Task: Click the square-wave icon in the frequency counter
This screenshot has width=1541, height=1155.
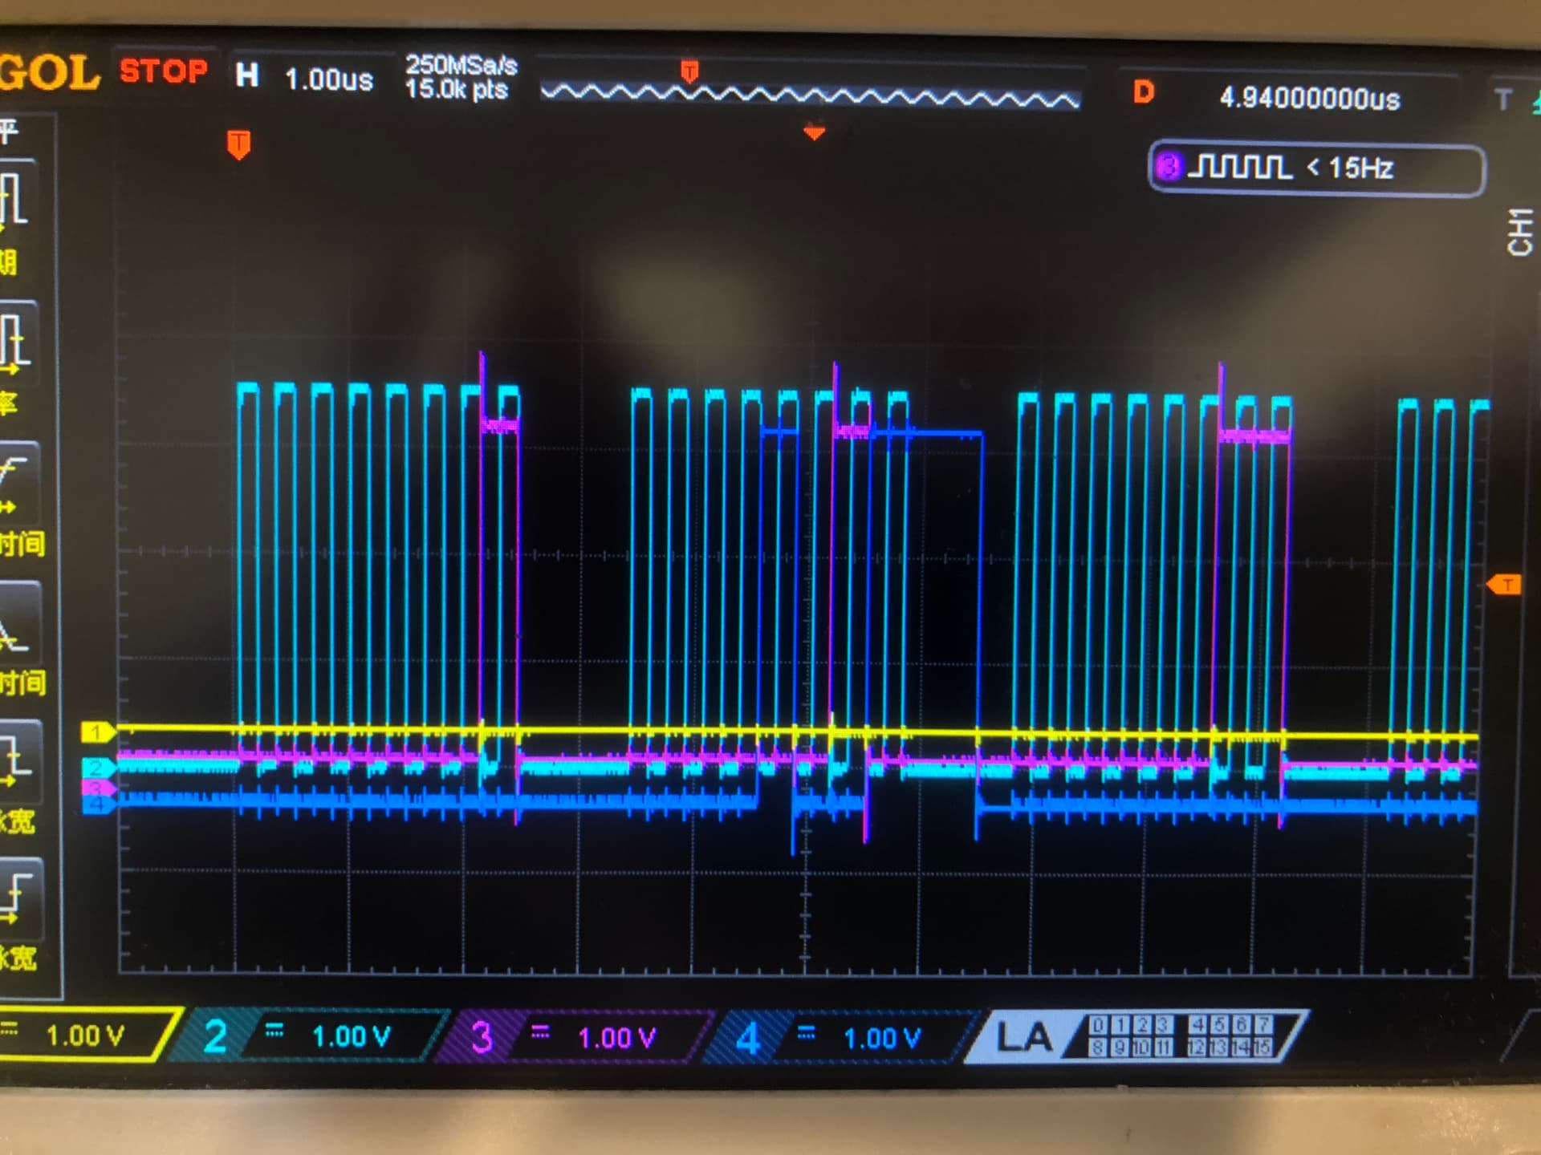Action: pyautogui.click(x=1239, y=167)
